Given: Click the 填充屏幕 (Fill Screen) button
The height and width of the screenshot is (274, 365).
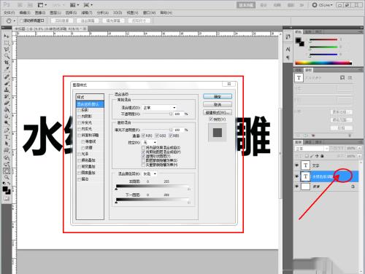Looking at the screenshot, I should 113,21.
